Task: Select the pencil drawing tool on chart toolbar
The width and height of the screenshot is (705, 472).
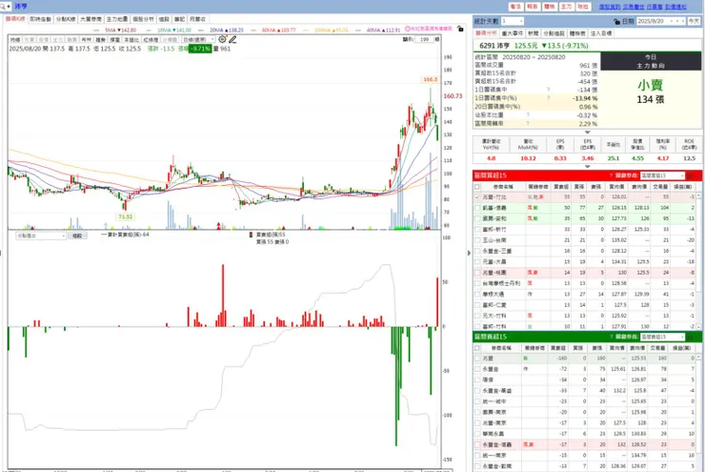Action: (232, 40)
